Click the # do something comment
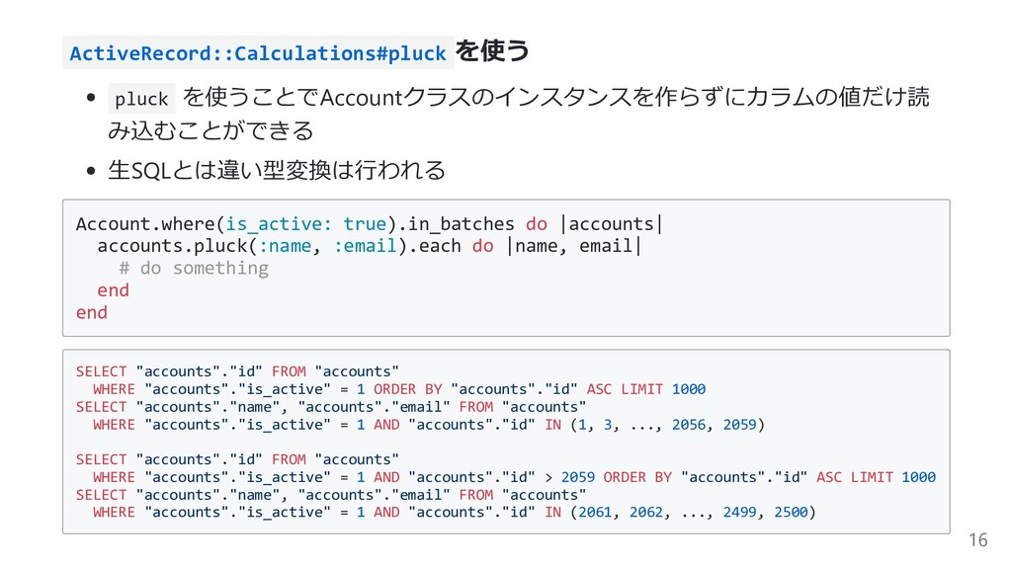1012x569 pixels. [x=194, y=268]
